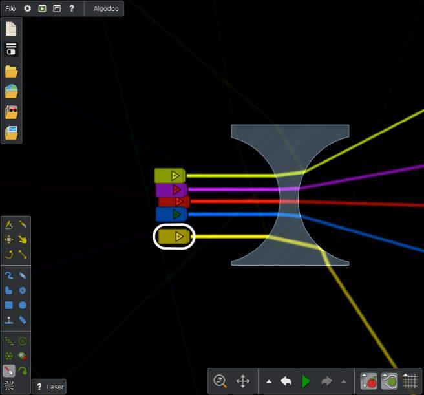The height and width of the screenshot is (395, 424).
Task: Open the plain scenes folder
Action: (x=12, y=72)
